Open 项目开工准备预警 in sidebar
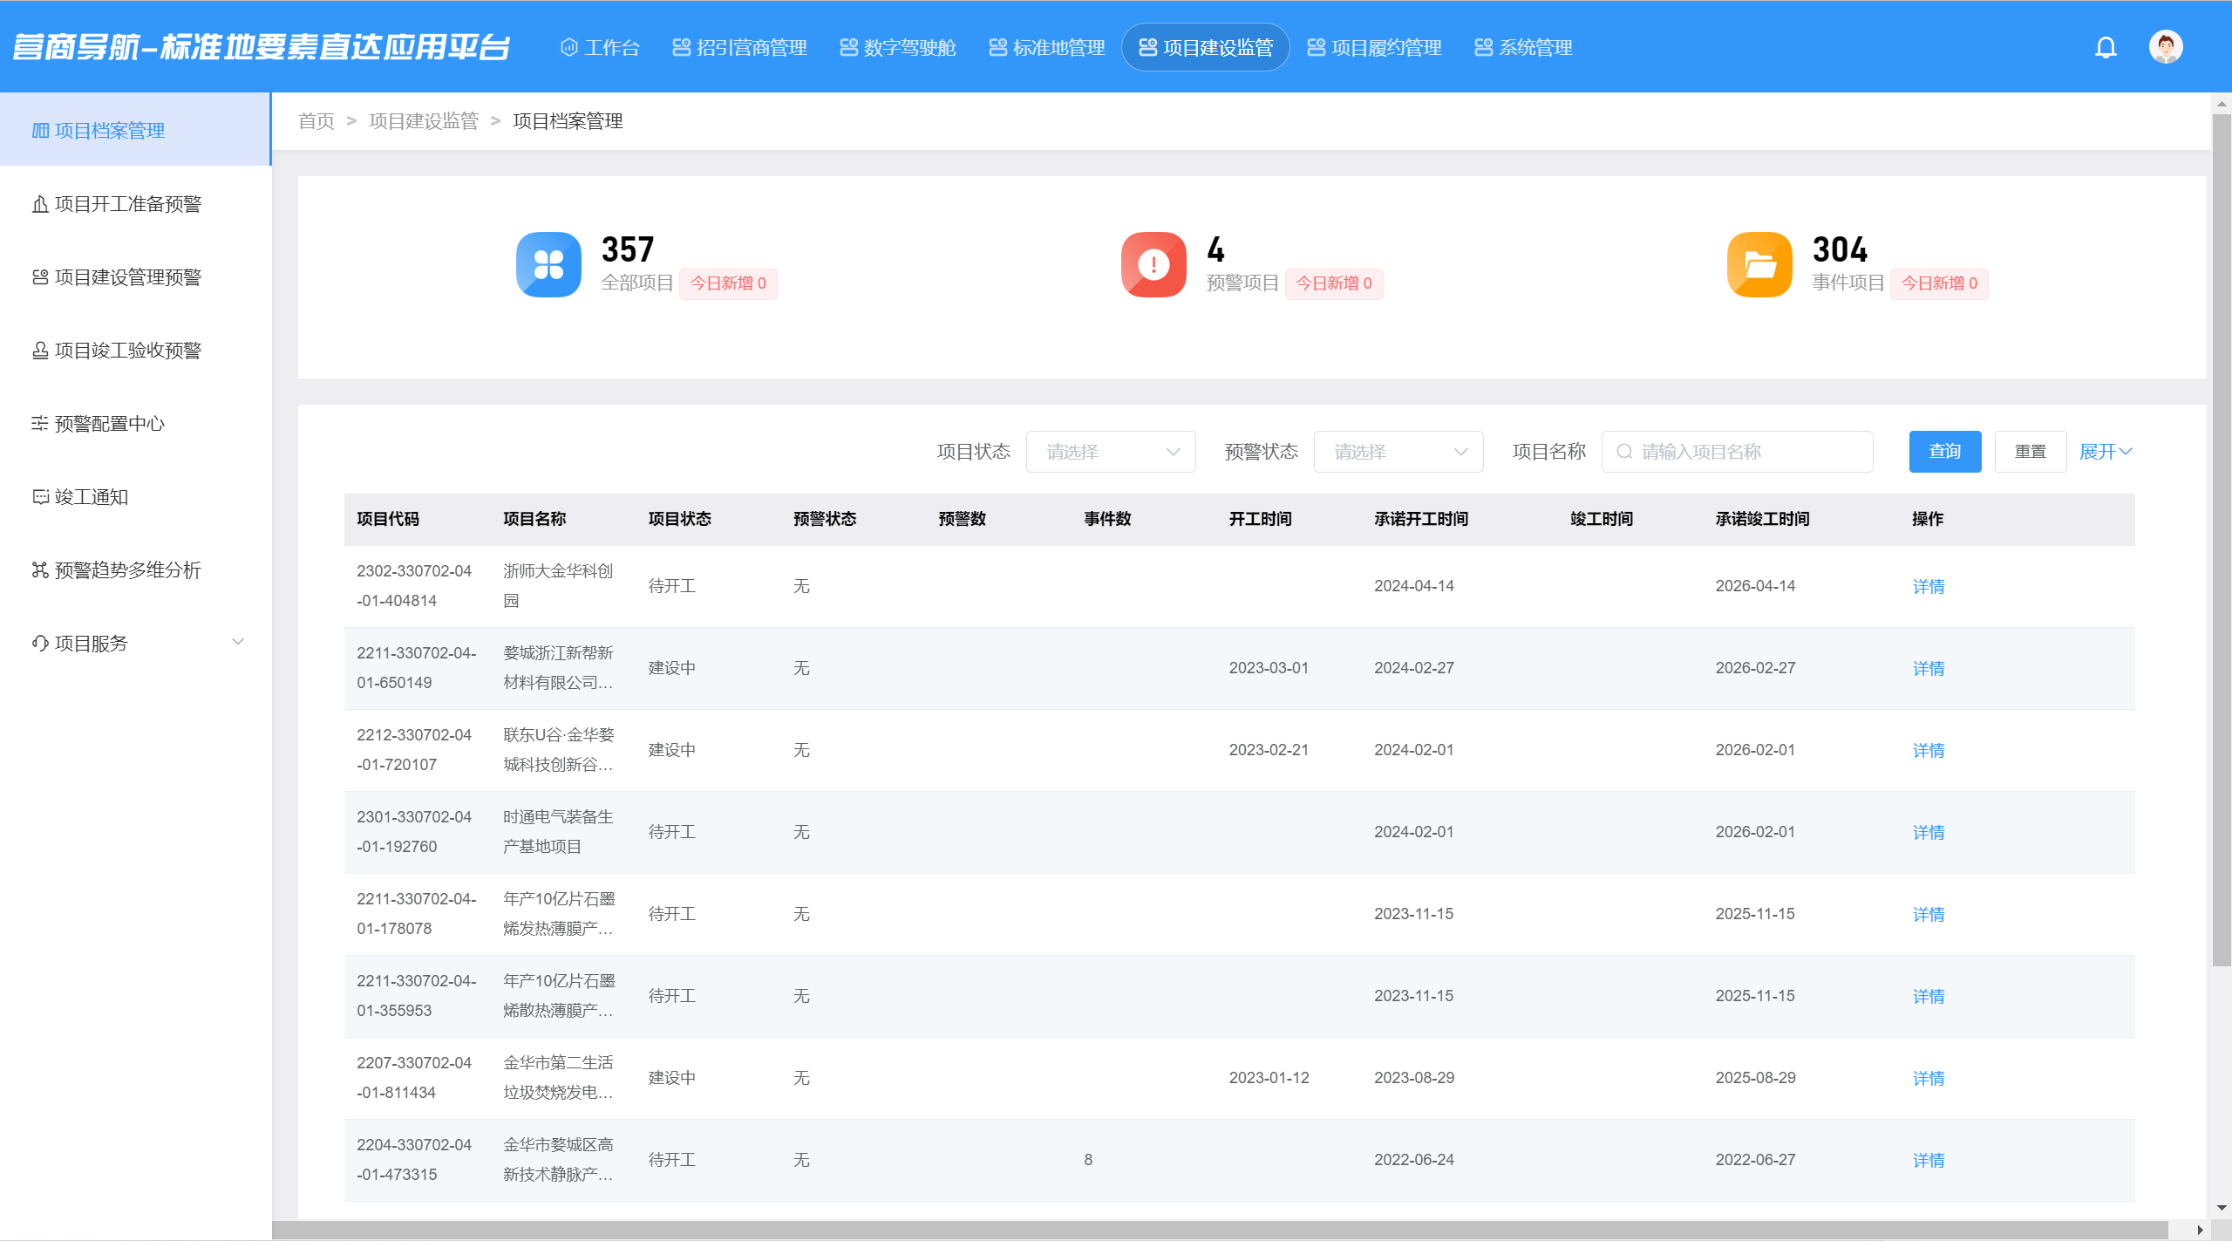The height and width of the screenshot is (1241, 2232). pyautogui.click(x=135, y=204)
